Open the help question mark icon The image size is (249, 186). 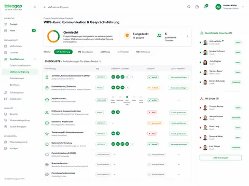tap(197, 7)
